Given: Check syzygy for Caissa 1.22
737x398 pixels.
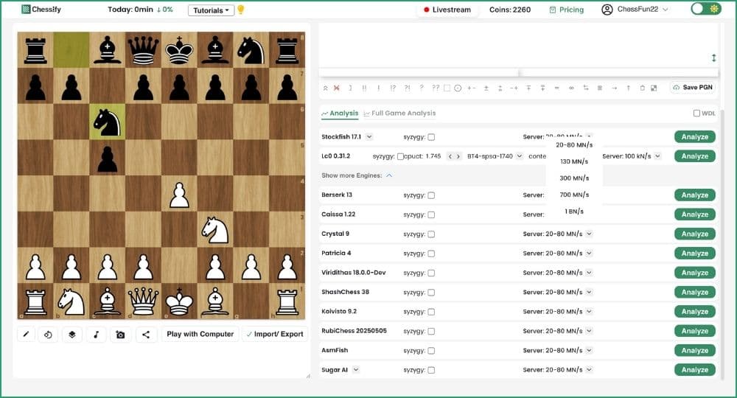Looking at the screenshot, I should tap(431, 214).
